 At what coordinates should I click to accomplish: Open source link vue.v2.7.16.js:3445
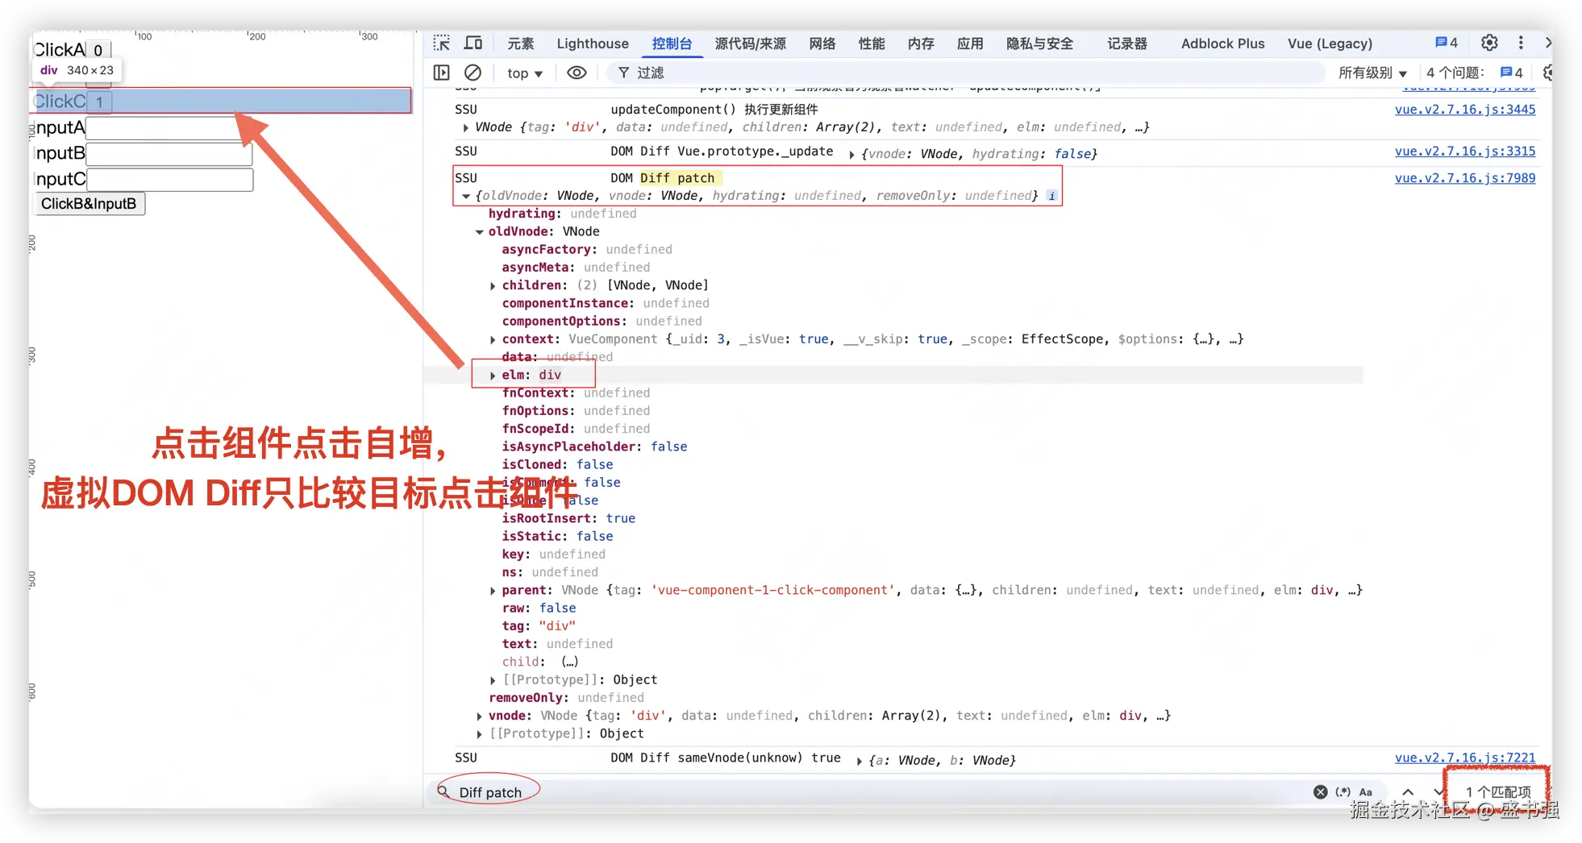1465,110
